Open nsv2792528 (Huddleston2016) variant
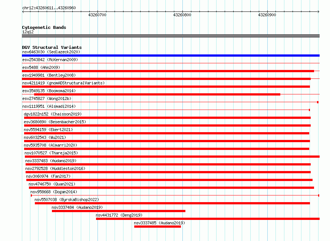The width and height of the screenshot is (330, 241). click(55, 168)
